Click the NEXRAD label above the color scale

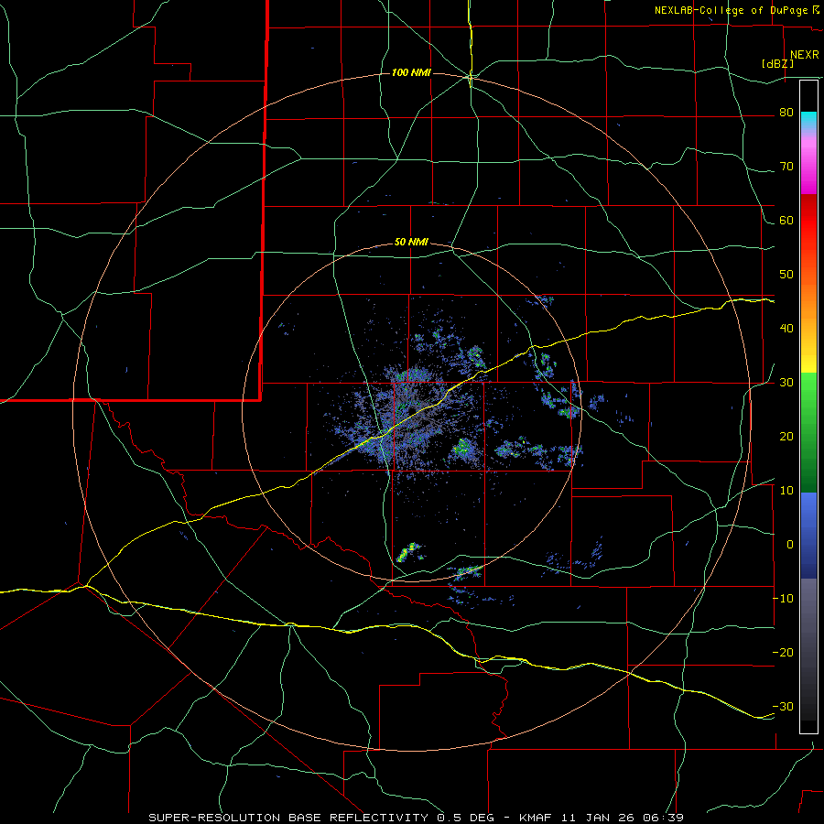click(804, 55)
